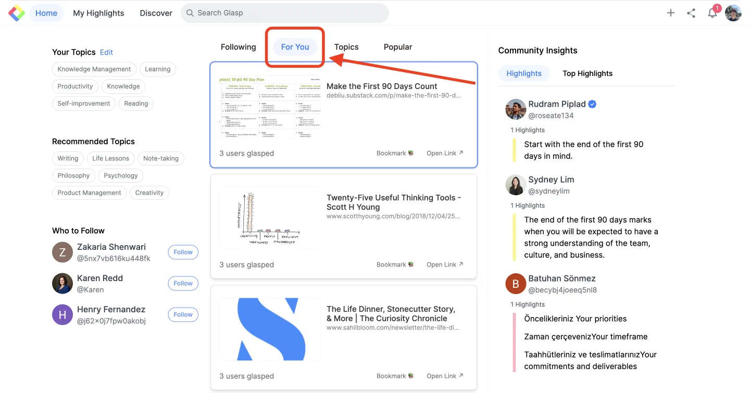Go to the Home tab

click(46, 13)
